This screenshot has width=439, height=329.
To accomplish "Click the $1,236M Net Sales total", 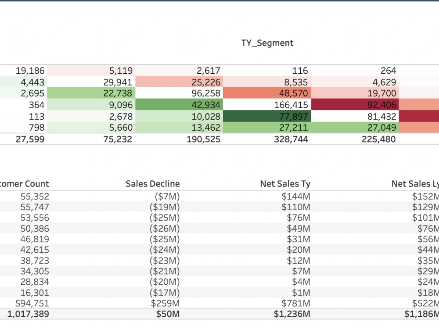I will point(292,314).
